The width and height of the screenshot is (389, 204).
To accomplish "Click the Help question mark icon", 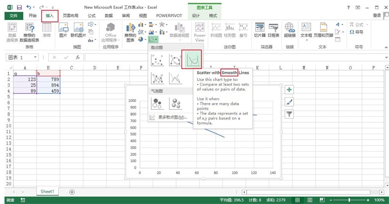I will click(348, 7).
